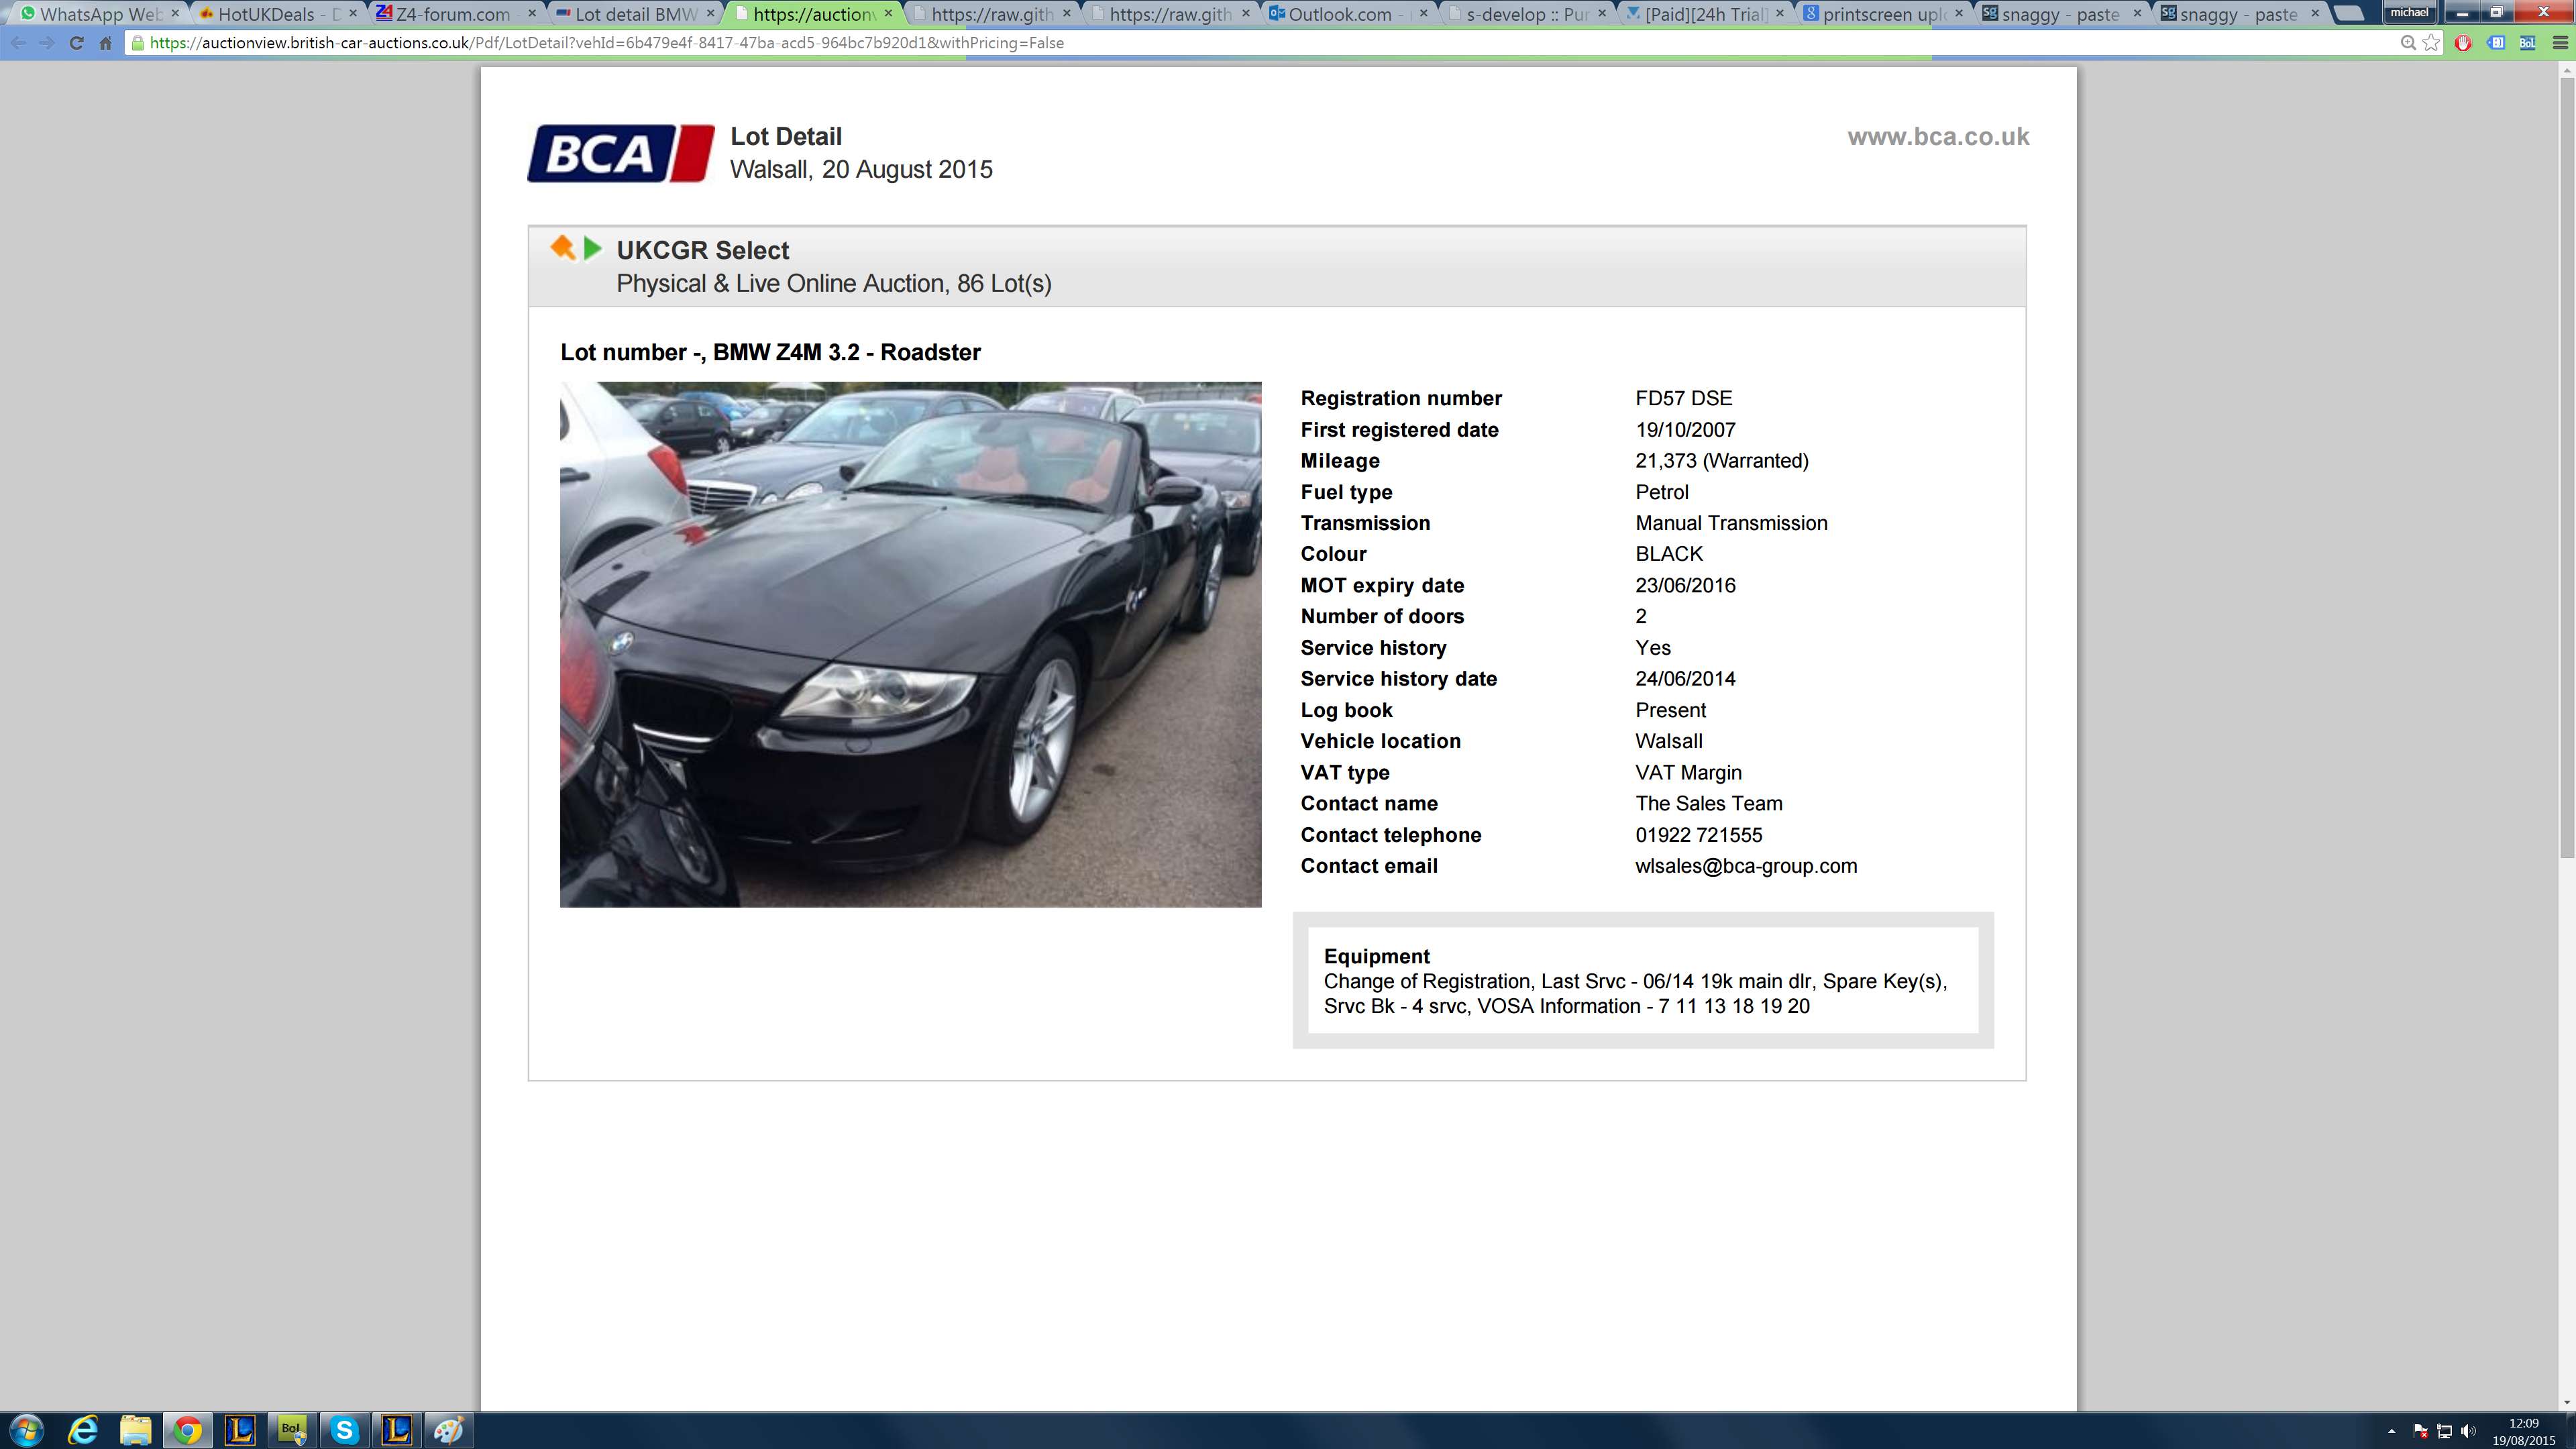This screenshot has height=1449, width=2576.
Task: Open the first League of Legends taskbar icon
Action: 239,1430
